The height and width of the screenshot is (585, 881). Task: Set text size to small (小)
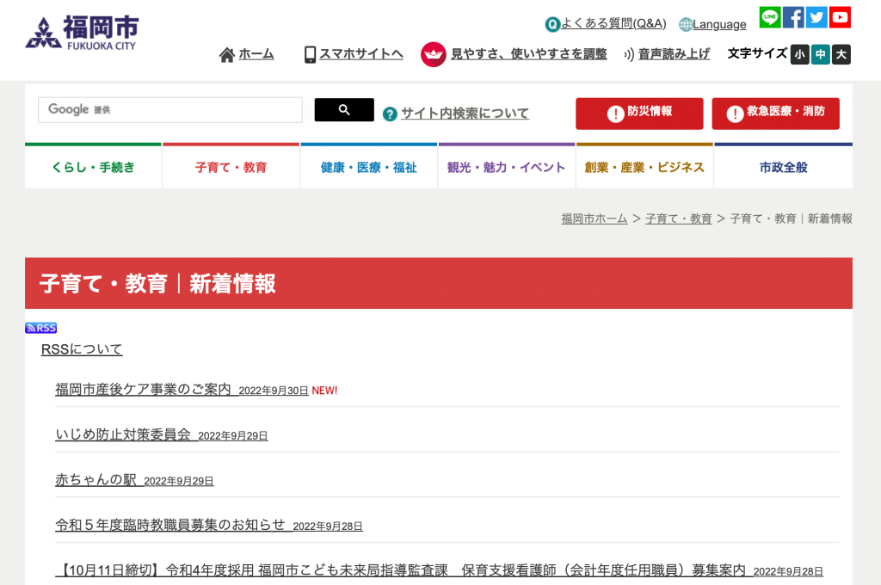[x=800, y=54]
